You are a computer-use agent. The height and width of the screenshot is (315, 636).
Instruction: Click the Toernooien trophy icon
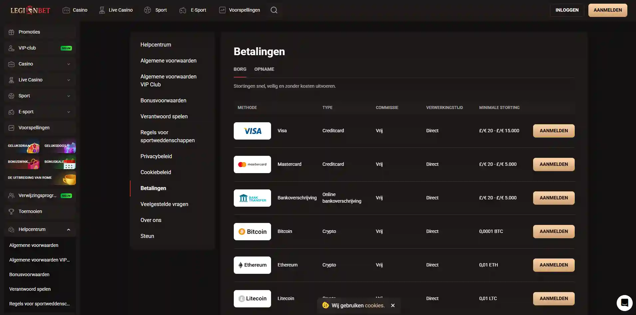[11, 212]
